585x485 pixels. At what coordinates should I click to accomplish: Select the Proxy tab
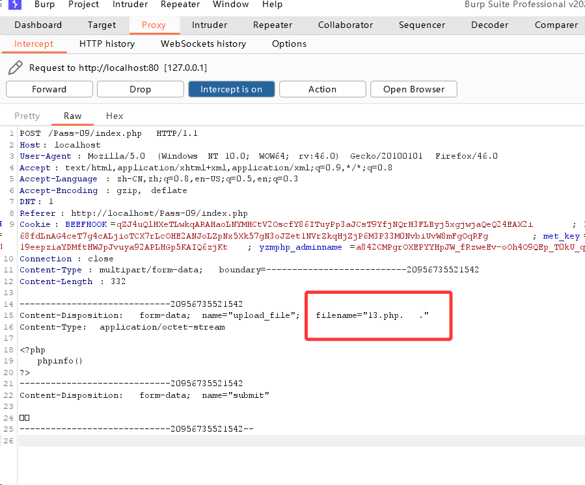(154, 25)
